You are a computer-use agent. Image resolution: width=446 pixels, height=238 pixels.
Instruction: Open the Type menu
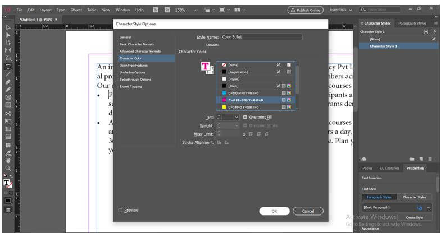(61, 10)
